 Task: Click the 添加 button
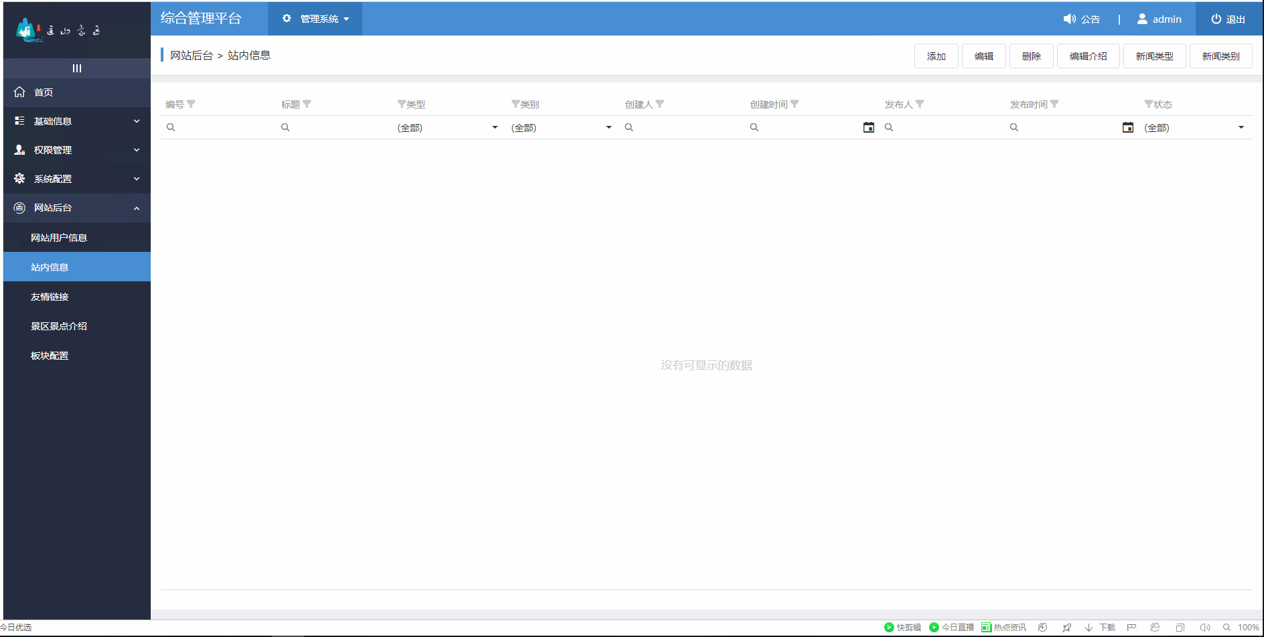[x=936, y=56]
